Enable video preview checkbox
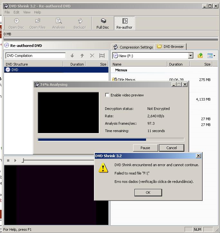This screenshot has width=220, height=233. coord(107,95)
